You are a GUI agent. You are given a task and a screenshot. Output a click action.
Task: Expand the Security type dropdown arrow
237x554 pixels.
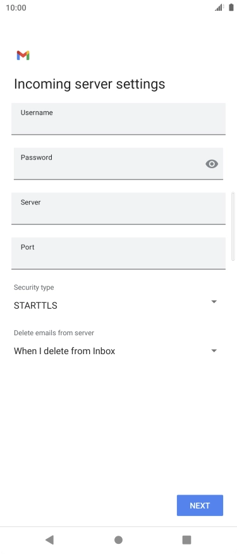(214, 302)
